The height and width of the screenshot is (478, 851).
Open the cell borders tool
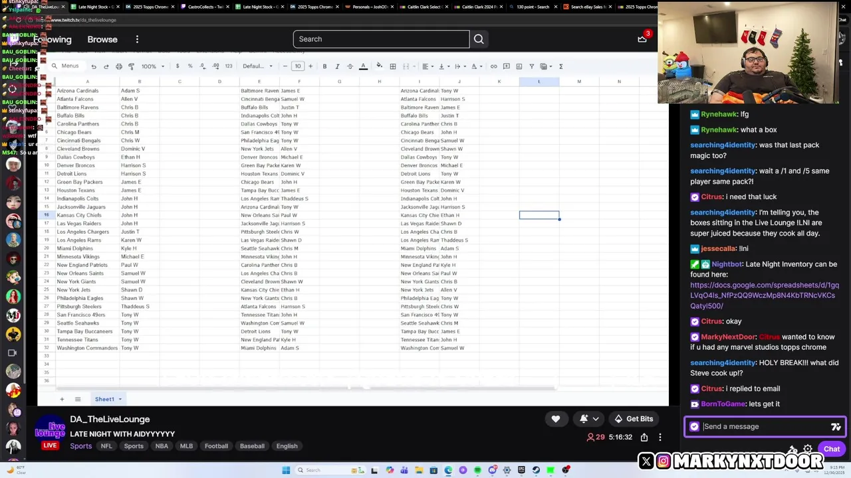(393, 66)
